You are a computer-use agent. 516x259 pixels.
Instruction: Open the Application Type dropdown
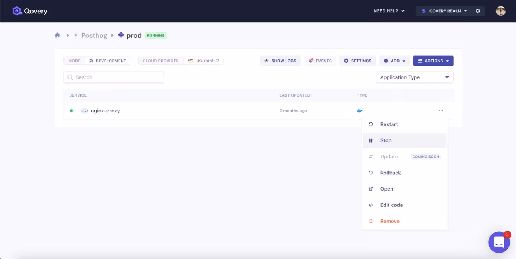414,77
